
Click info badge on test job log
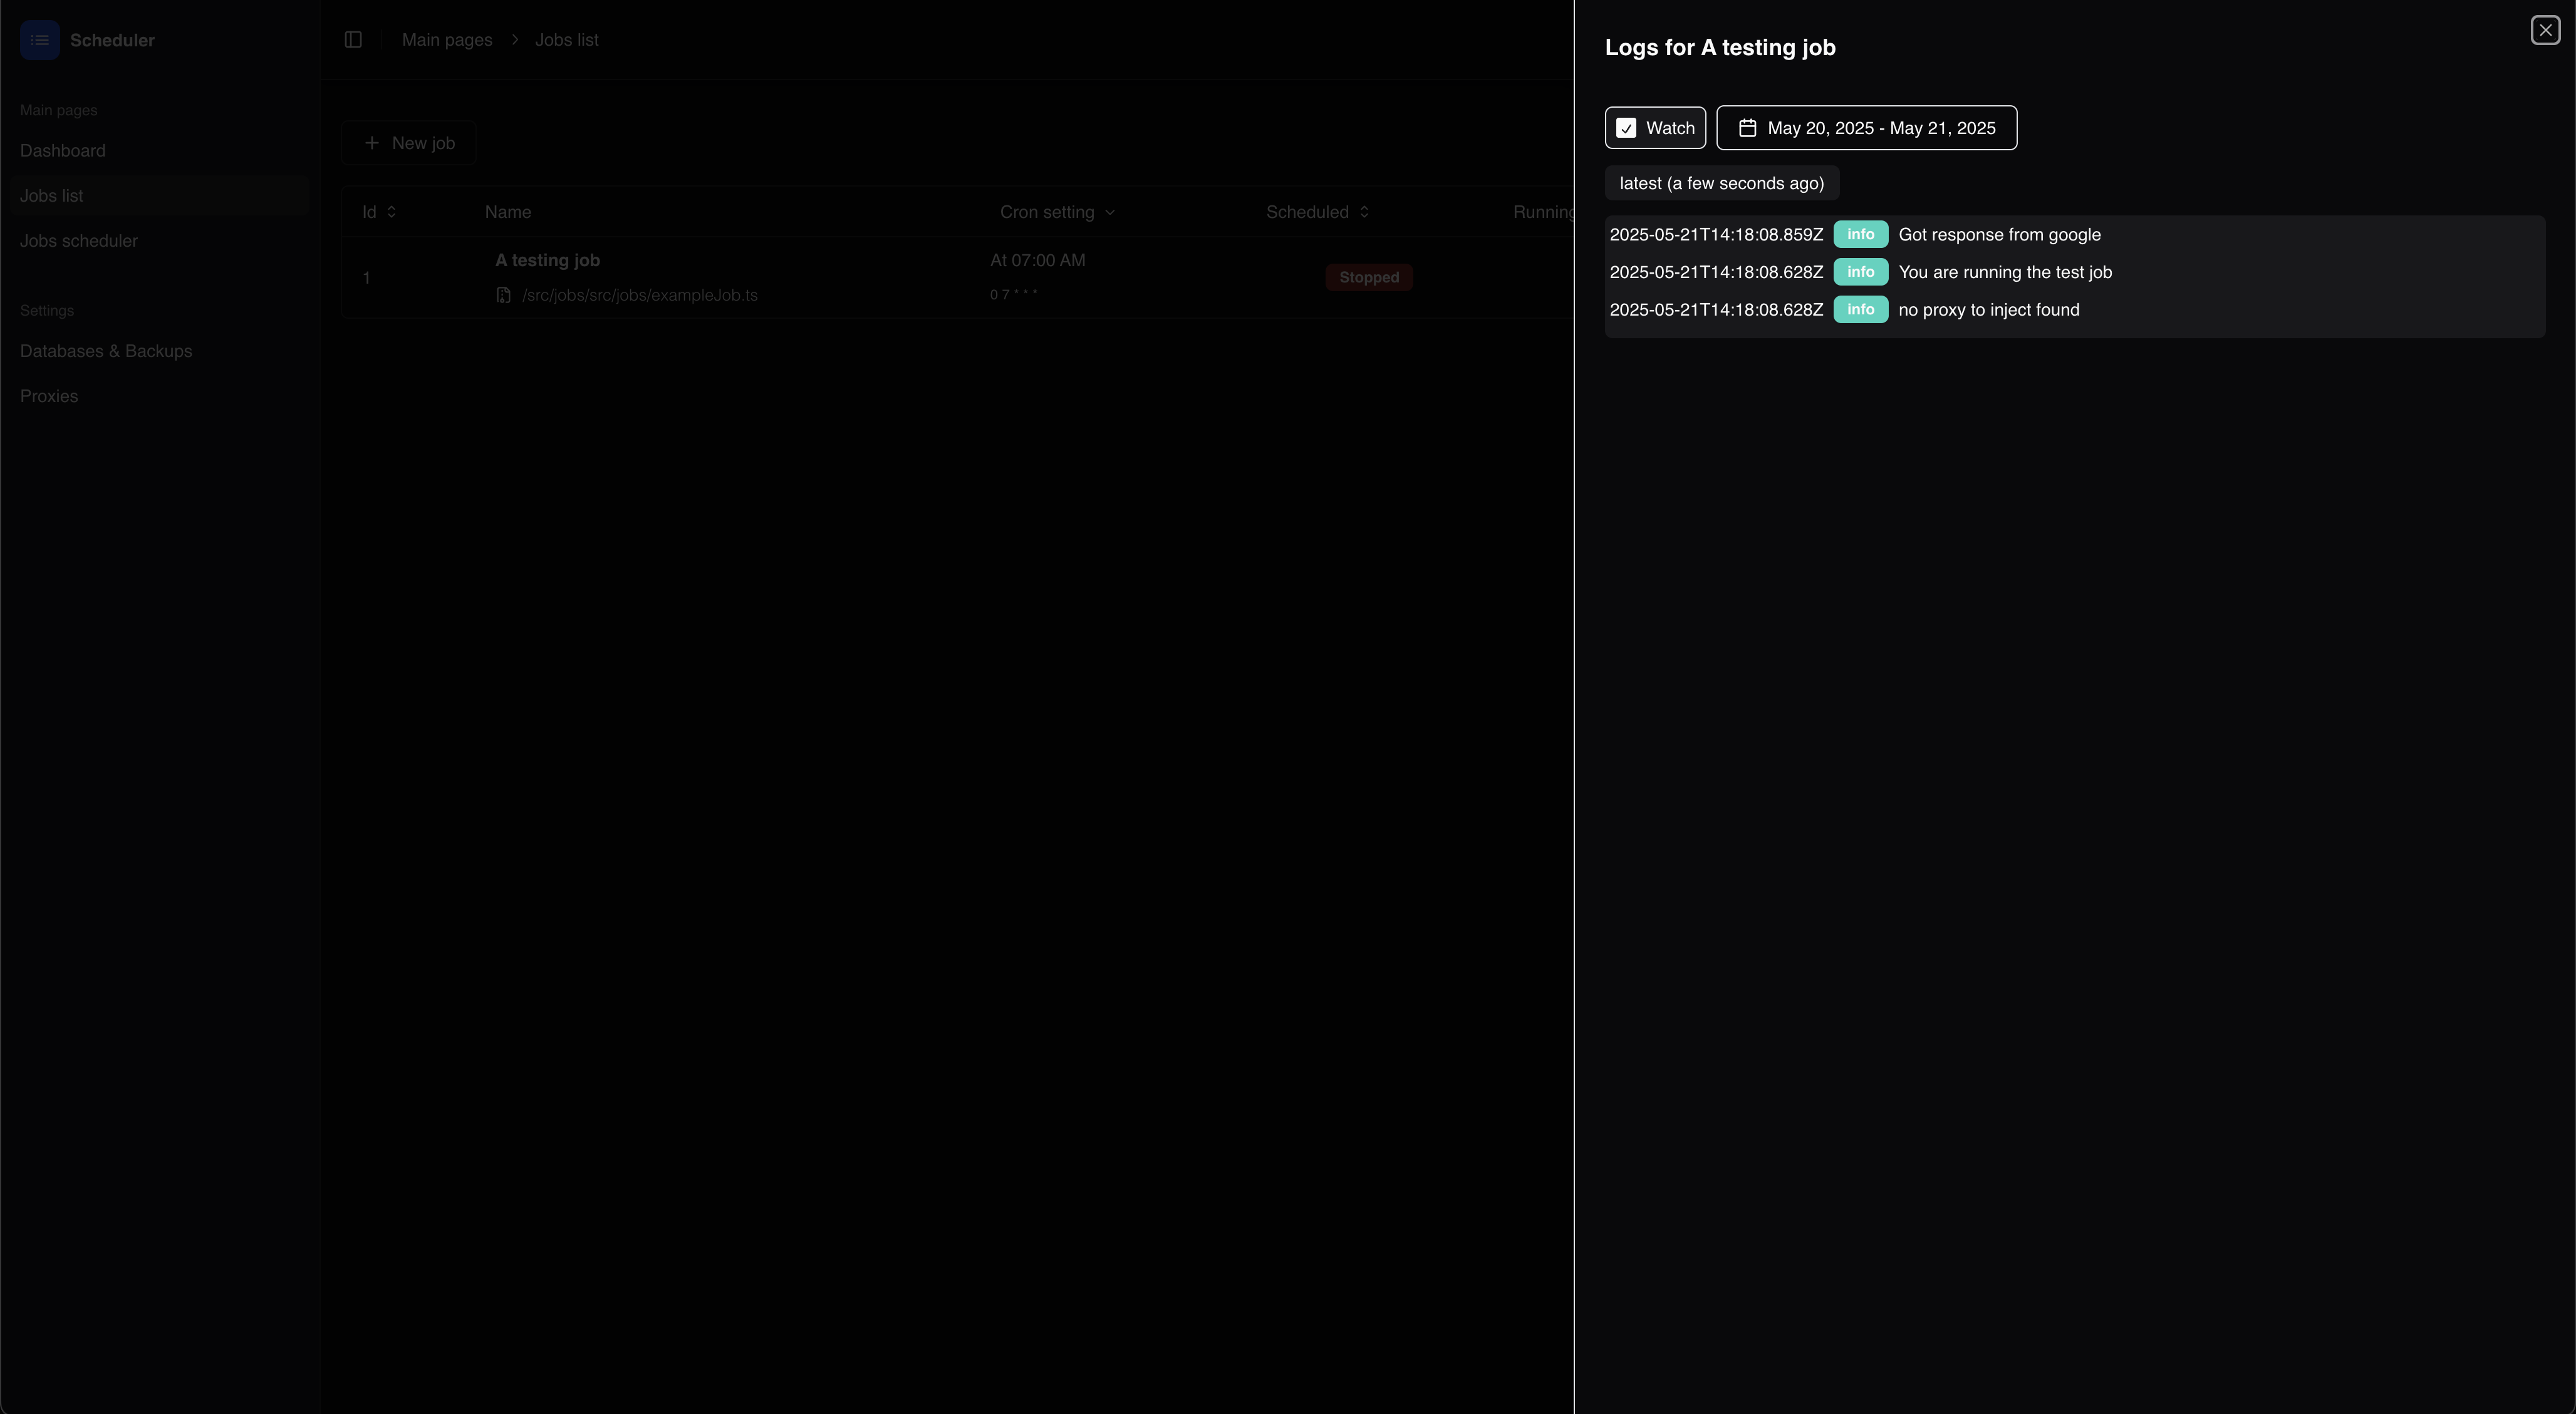tap(1860, 272)
